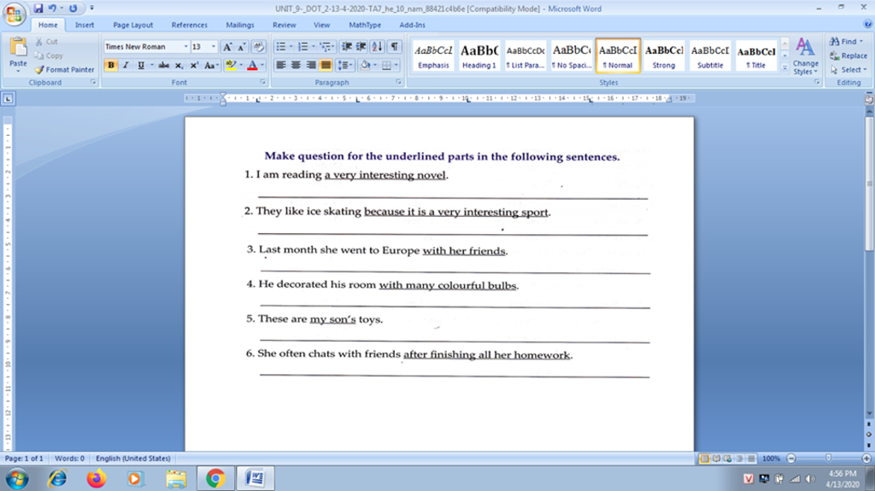Click the Shrink Font icon
The width and height of the screenshot is (875, 491).
click(242, 47)
